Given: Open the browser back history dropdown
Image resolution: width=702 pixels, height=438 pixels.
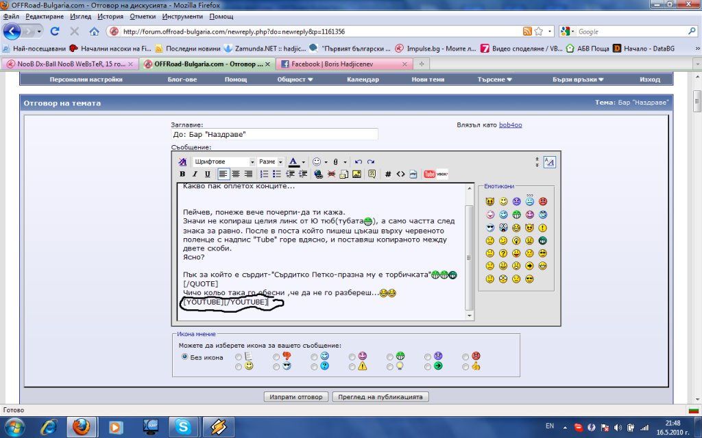Looking at the screenshot, I should click(x=39, y=31).
